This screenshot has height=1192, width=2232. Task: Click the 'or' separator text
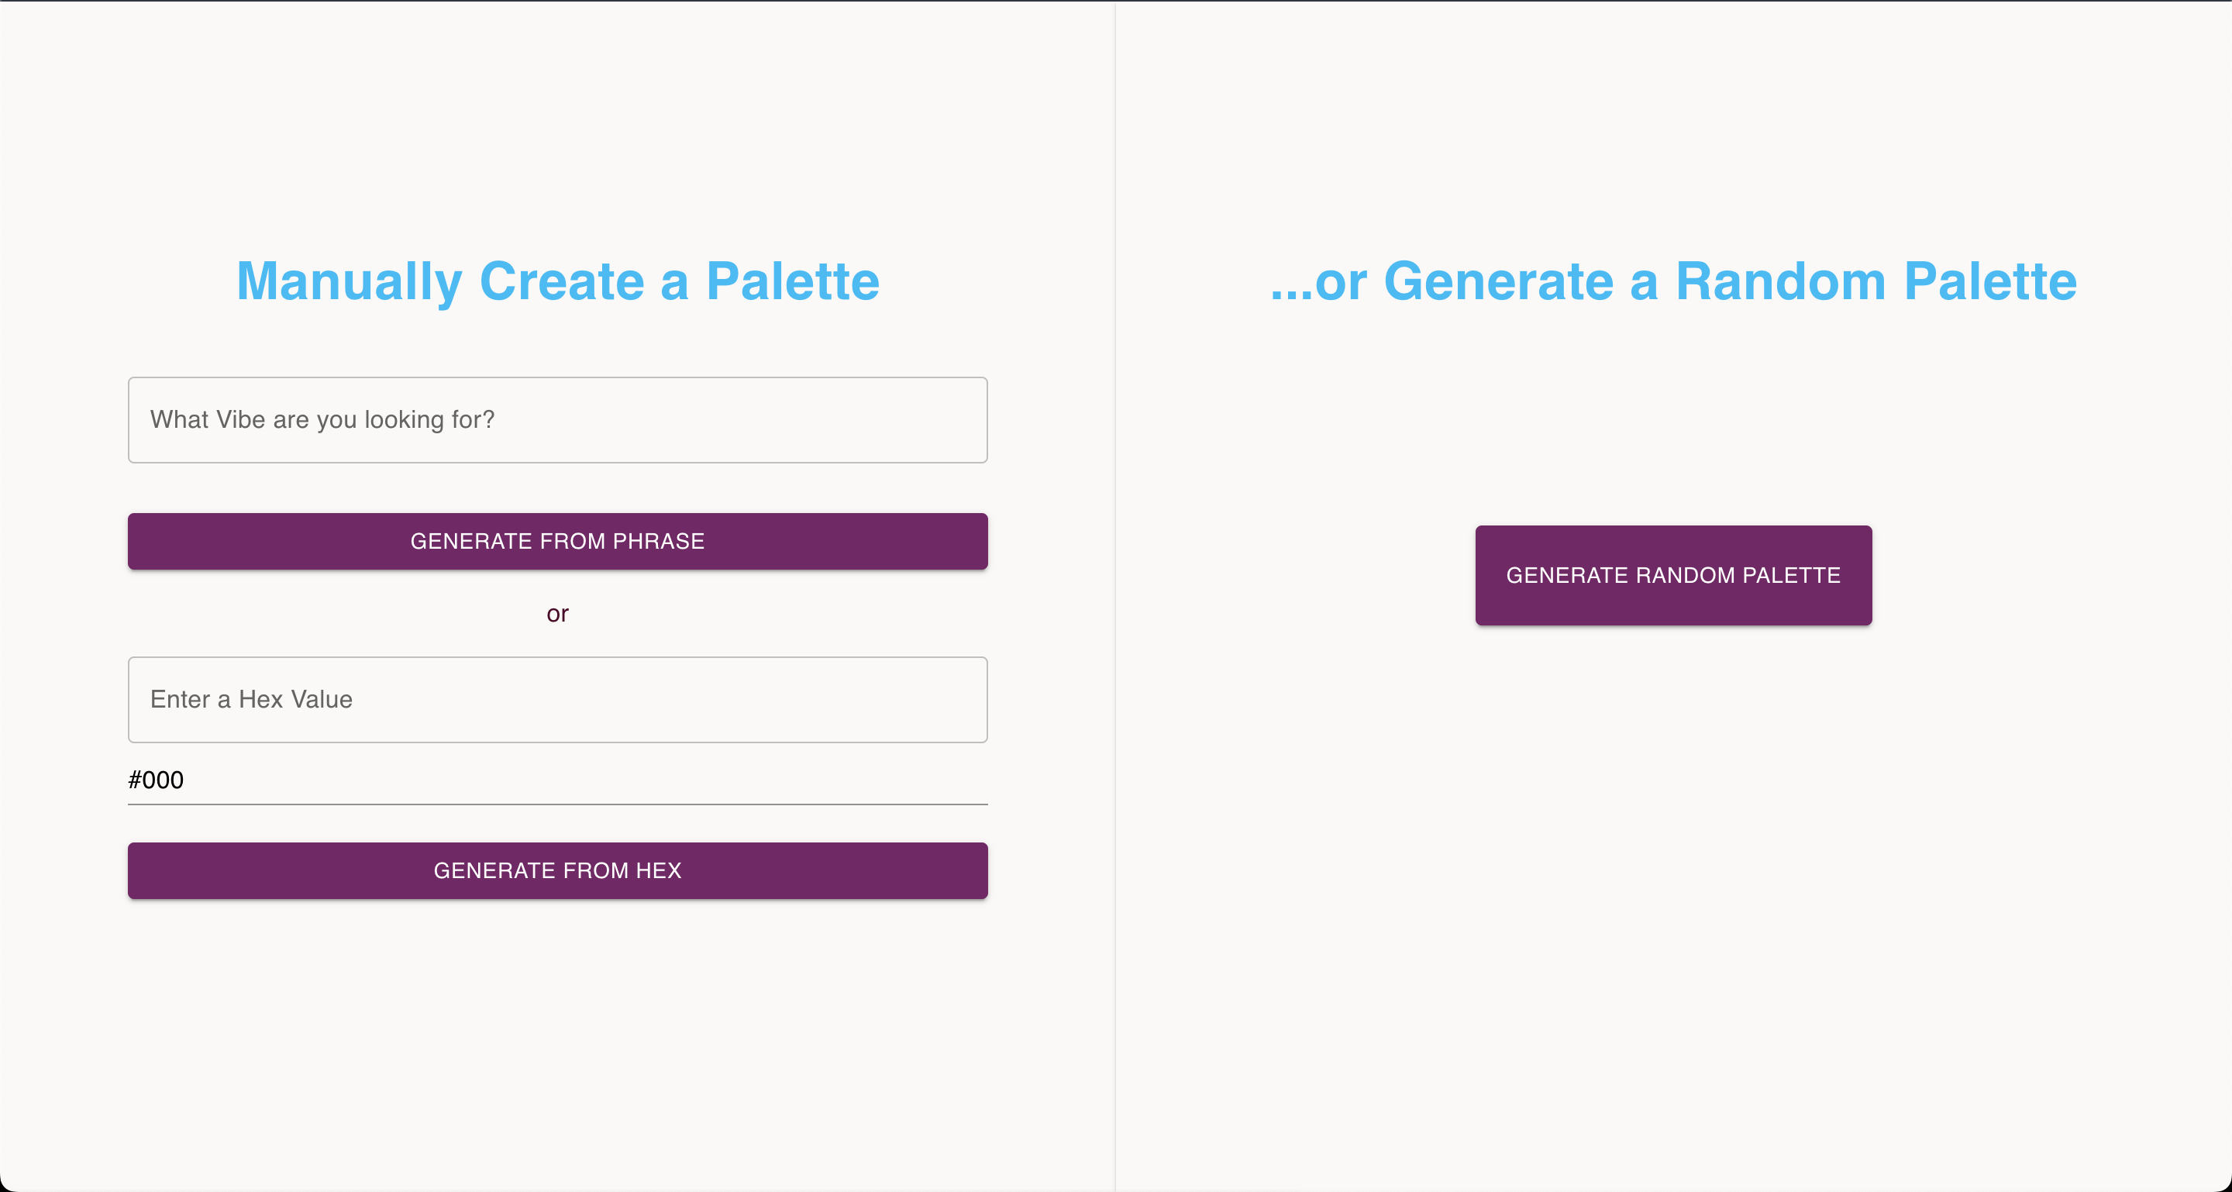point(557,614)
